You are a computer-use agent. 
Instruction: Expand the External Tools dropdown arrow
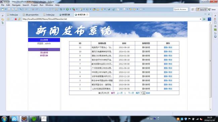click(77, 9)
